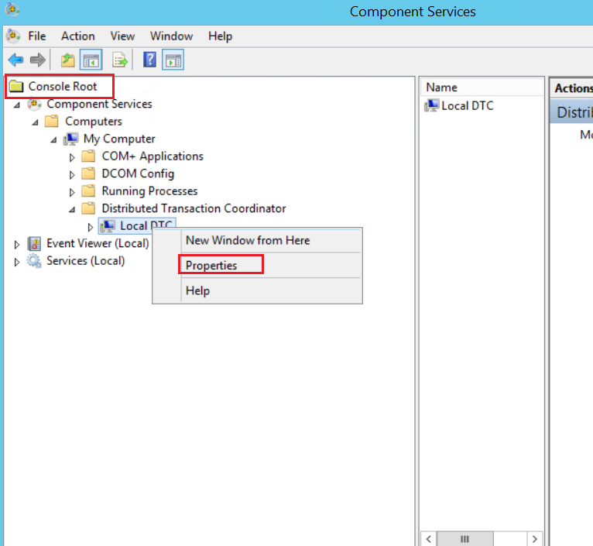Viewport: 593px width, 546px height.
Task: Collapse the My Computer tree node
Action: click(53, 140)
